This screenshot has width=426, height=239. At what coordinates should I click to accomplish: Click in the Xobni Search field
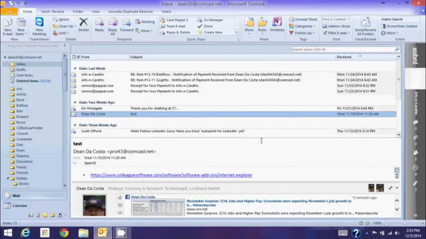tap(400, 19)
